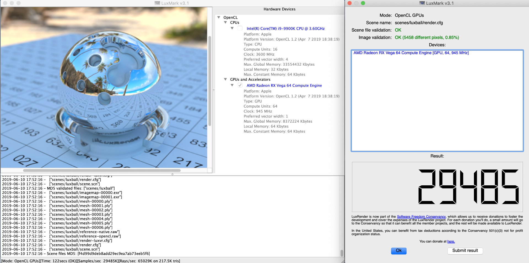This screenshot has width=529, height=263.
Task: Click 'Type: GPU' row
Action: [x=253, y=101]
